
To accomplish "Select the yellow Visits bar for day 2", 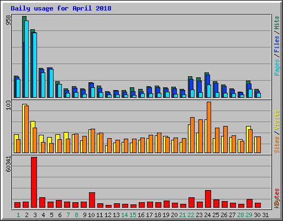I will (24, 128).
